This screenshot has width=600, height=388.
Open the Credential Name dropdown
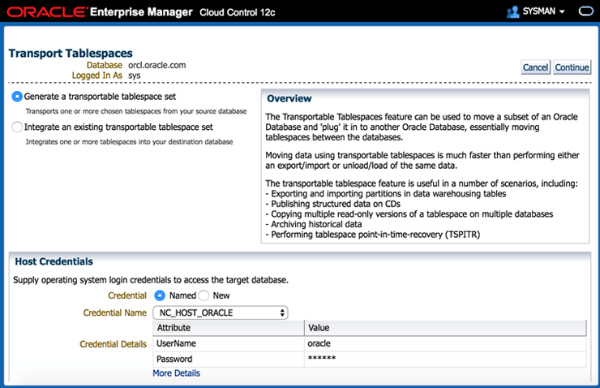coord(220,312)
